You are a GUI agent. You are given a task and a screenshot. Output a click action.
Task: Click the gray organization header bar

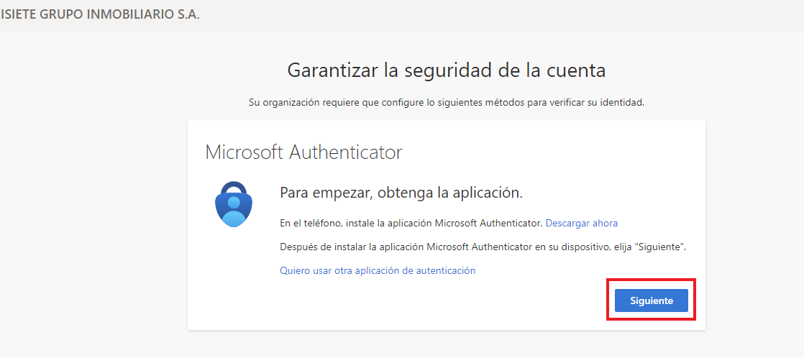(x=402, y=15)
